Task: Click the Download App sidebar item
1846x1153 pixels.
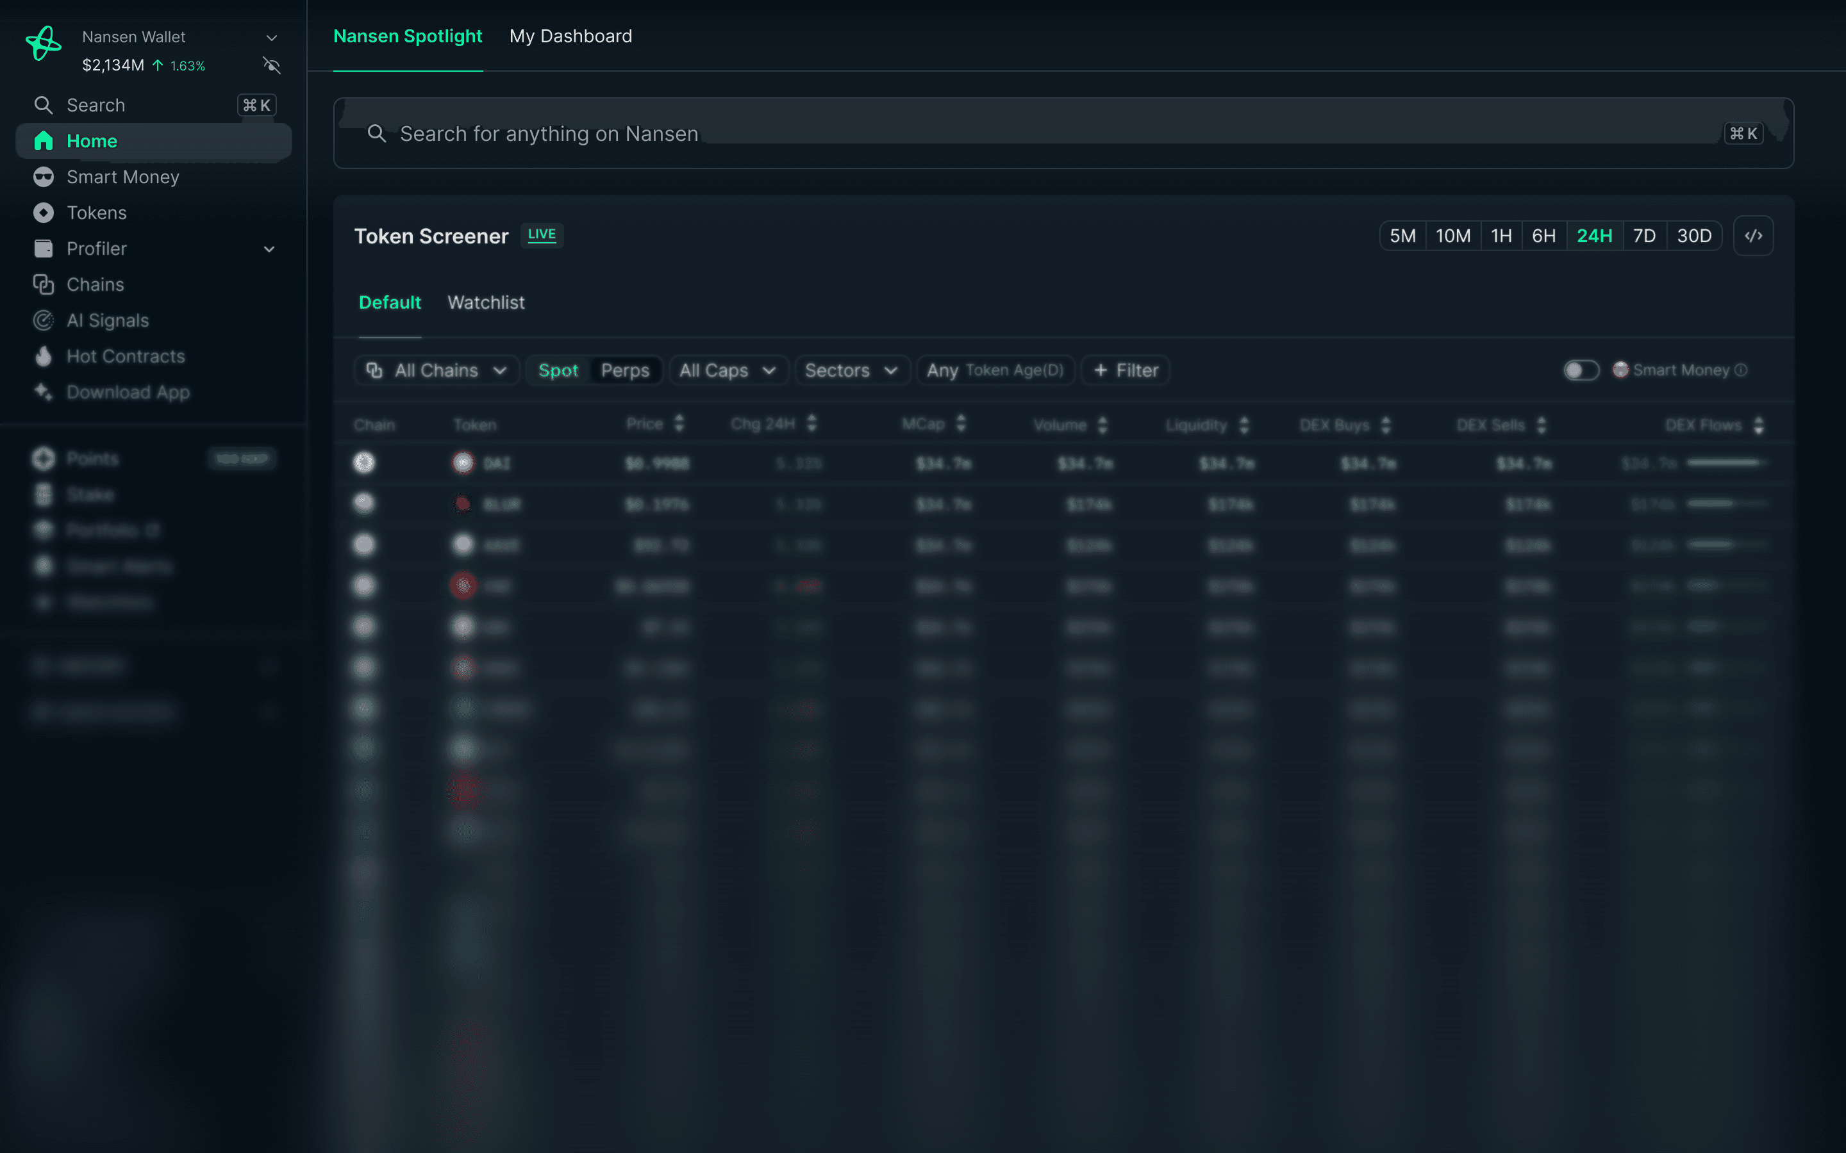Action: [128, 392]
